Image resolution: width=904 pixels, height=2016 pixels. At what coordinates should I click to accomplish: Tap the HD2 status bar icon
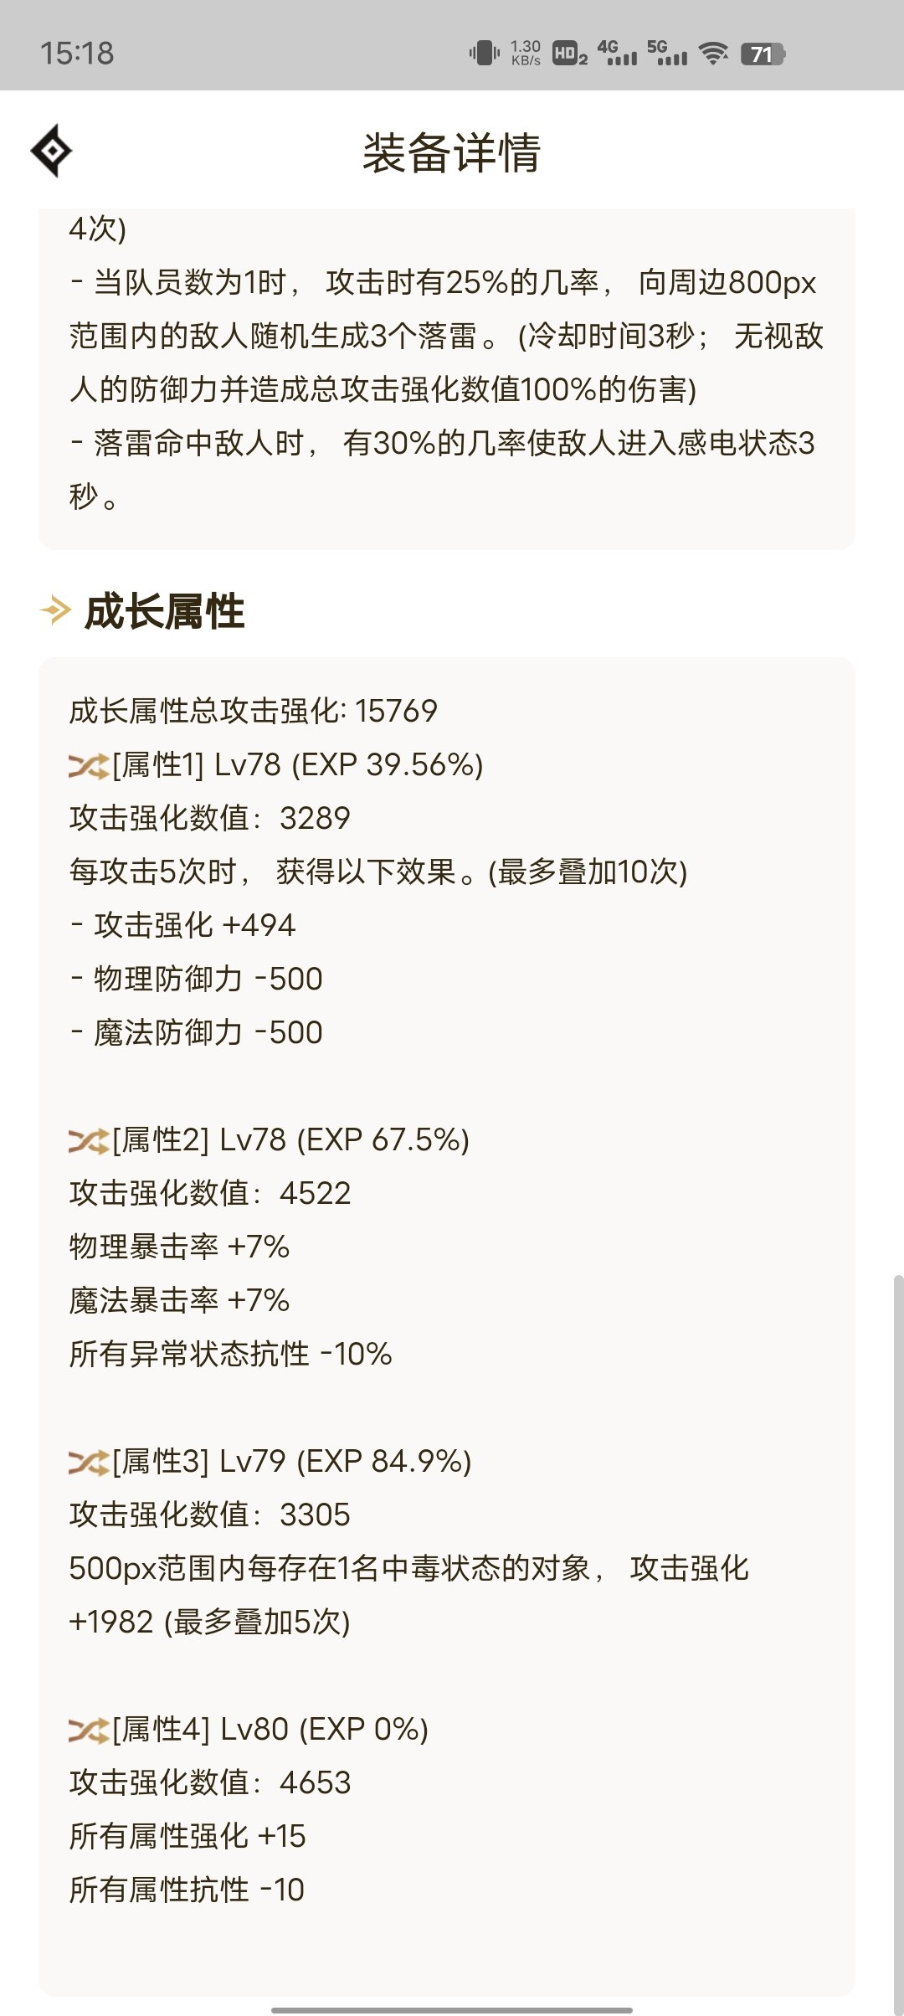click(x=570, y=54)
